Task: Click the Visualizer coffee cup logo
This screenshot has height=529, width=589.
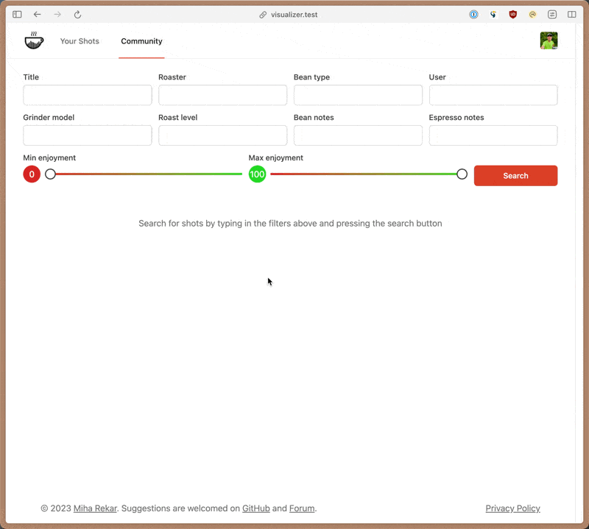Action: pyautogui.click(x=34, y=41)
